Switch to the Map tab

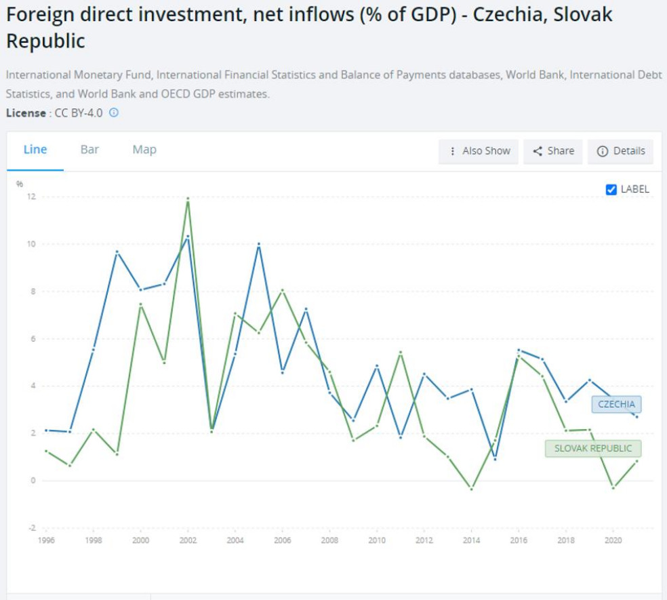pos(144,150)
